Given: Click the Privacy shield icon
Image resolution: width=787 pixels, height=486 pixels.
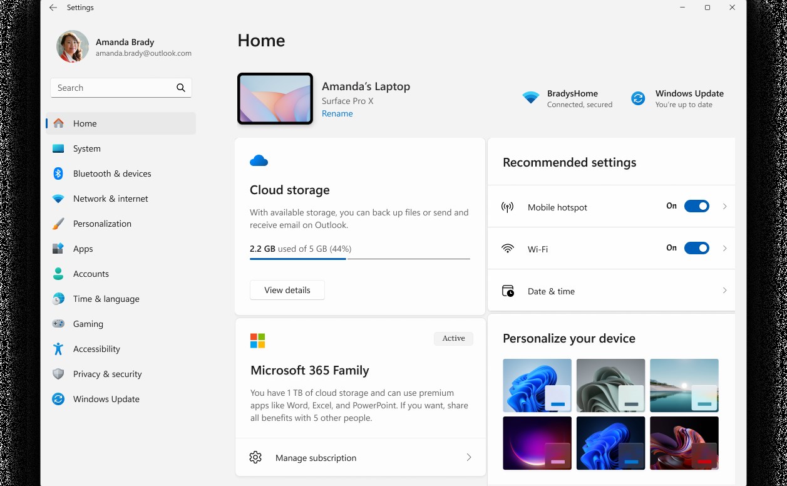Looking at the screenshot, I should tap(58, 374).
